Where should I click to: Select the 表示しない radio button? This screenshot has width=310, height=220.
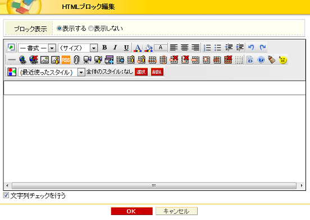[x=90, y=29]
